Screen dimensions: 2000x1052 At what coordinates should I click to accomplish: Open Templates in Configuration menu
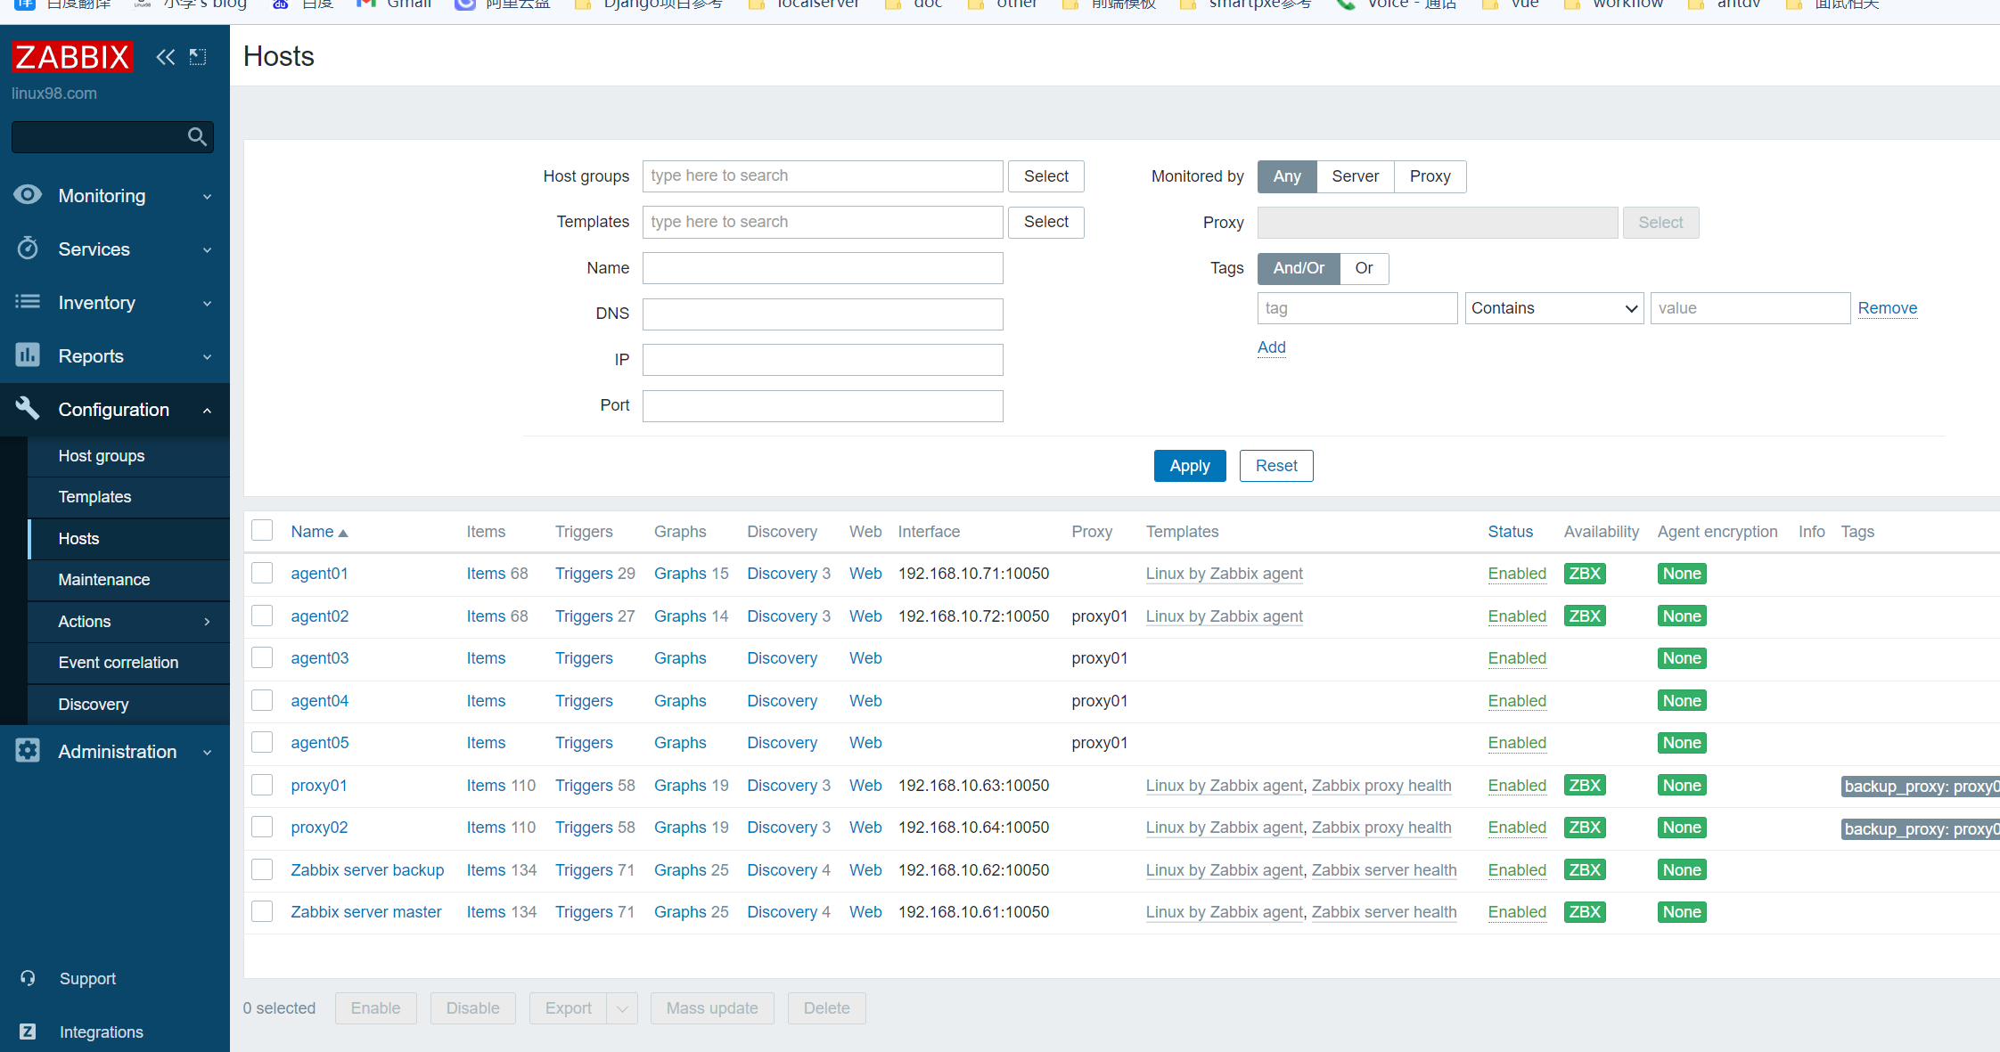(94, 497)
